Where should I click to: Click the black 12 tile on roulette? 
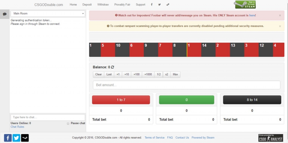pyautogui.click(x=266, y=50)
